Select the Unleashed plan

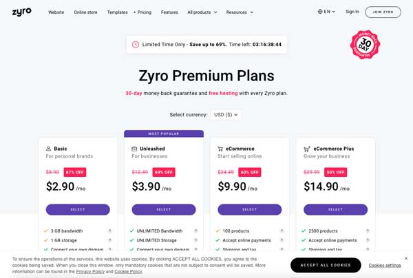[164, 210]
